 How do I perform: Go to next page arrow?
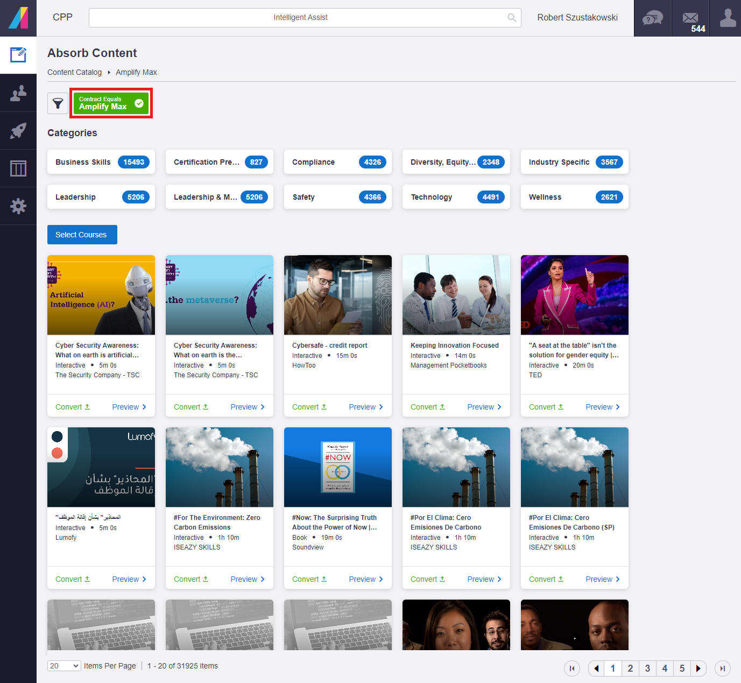click(x=698, y=668)
